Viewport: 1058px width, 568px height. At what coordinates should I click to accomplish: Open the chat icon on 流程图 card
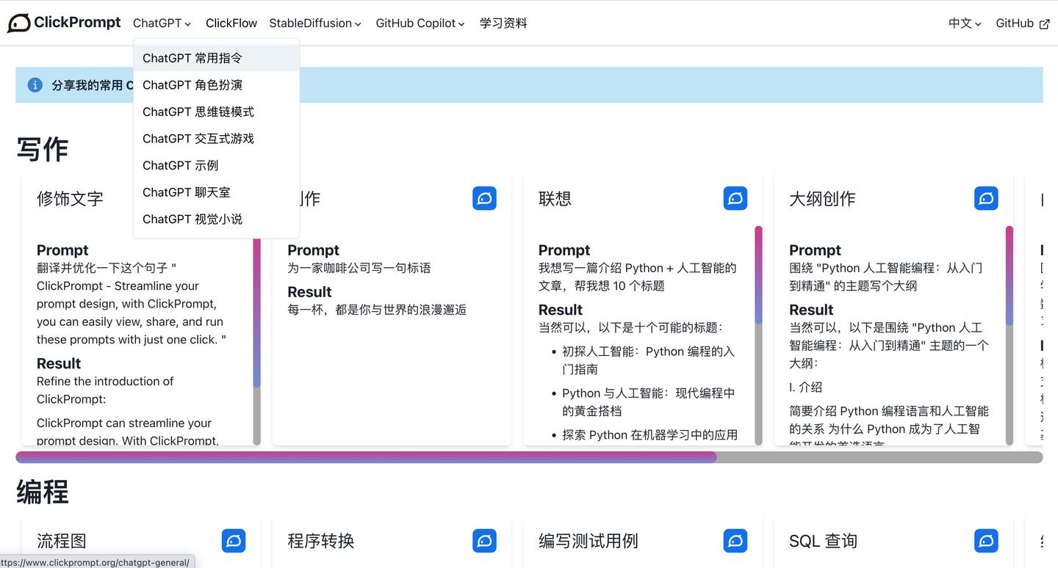pos(234,540)
